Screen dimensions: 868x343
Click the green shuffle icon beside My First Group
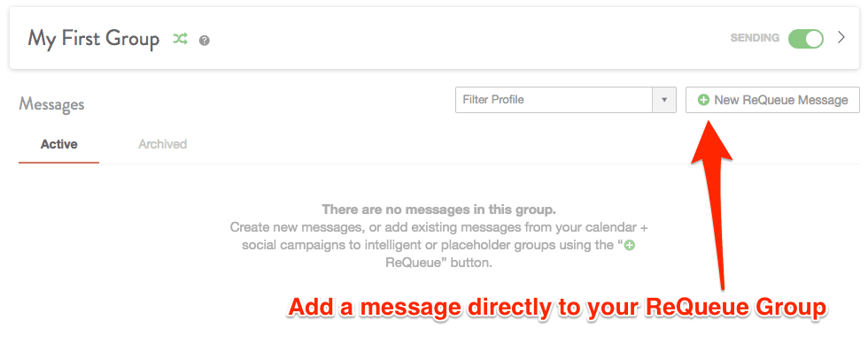tap(180, 39)
